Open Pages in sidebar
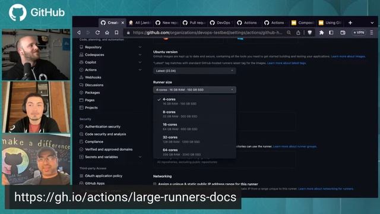380x214 pixels. coord(90,100)
